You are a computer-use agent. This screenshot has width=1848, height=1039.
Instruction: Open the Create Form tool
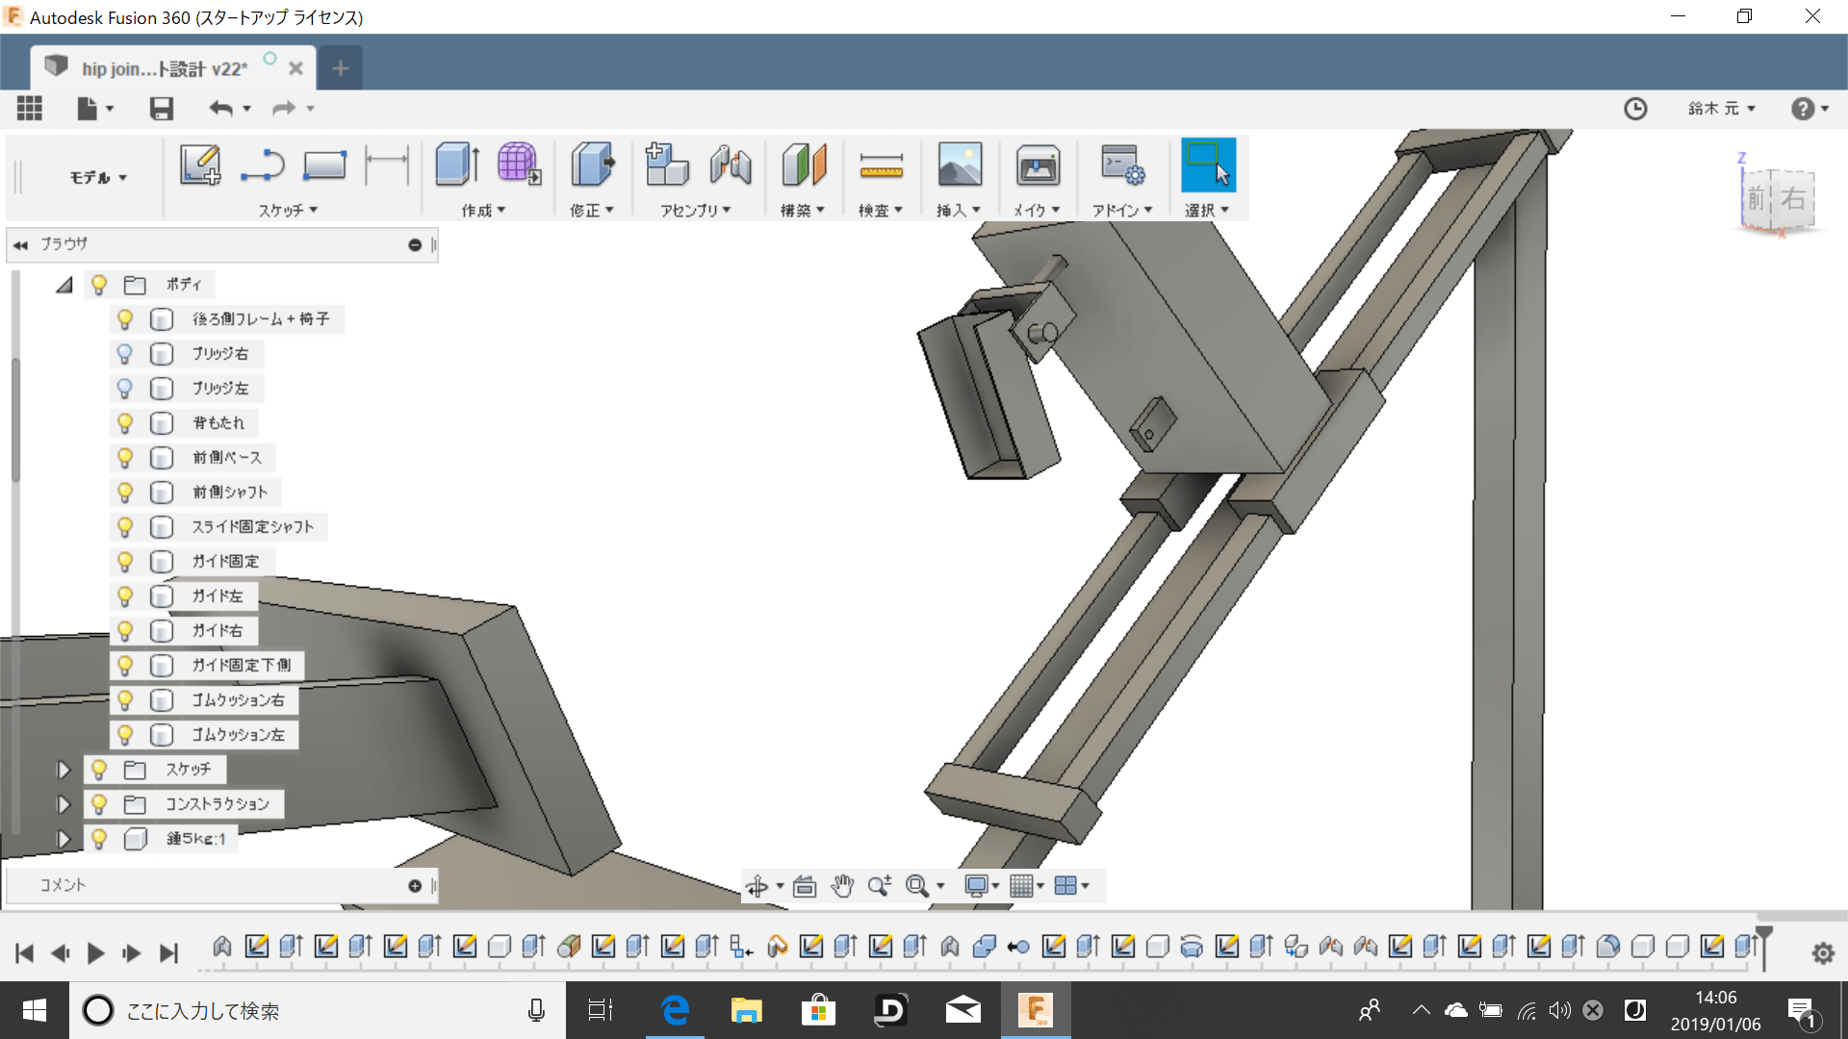pos(518,165)
